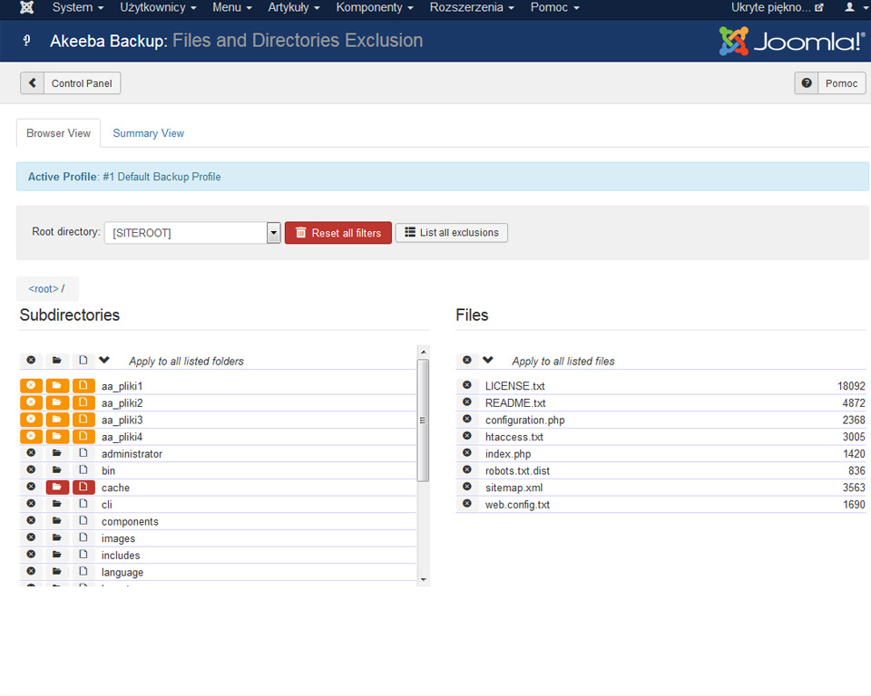871x696 pixels.
Task: Click skip-files icon for all listed folders
Action: [83, 360]
